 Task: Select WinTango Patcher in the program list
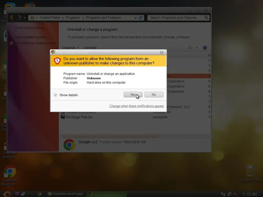(x=79, y=117)
